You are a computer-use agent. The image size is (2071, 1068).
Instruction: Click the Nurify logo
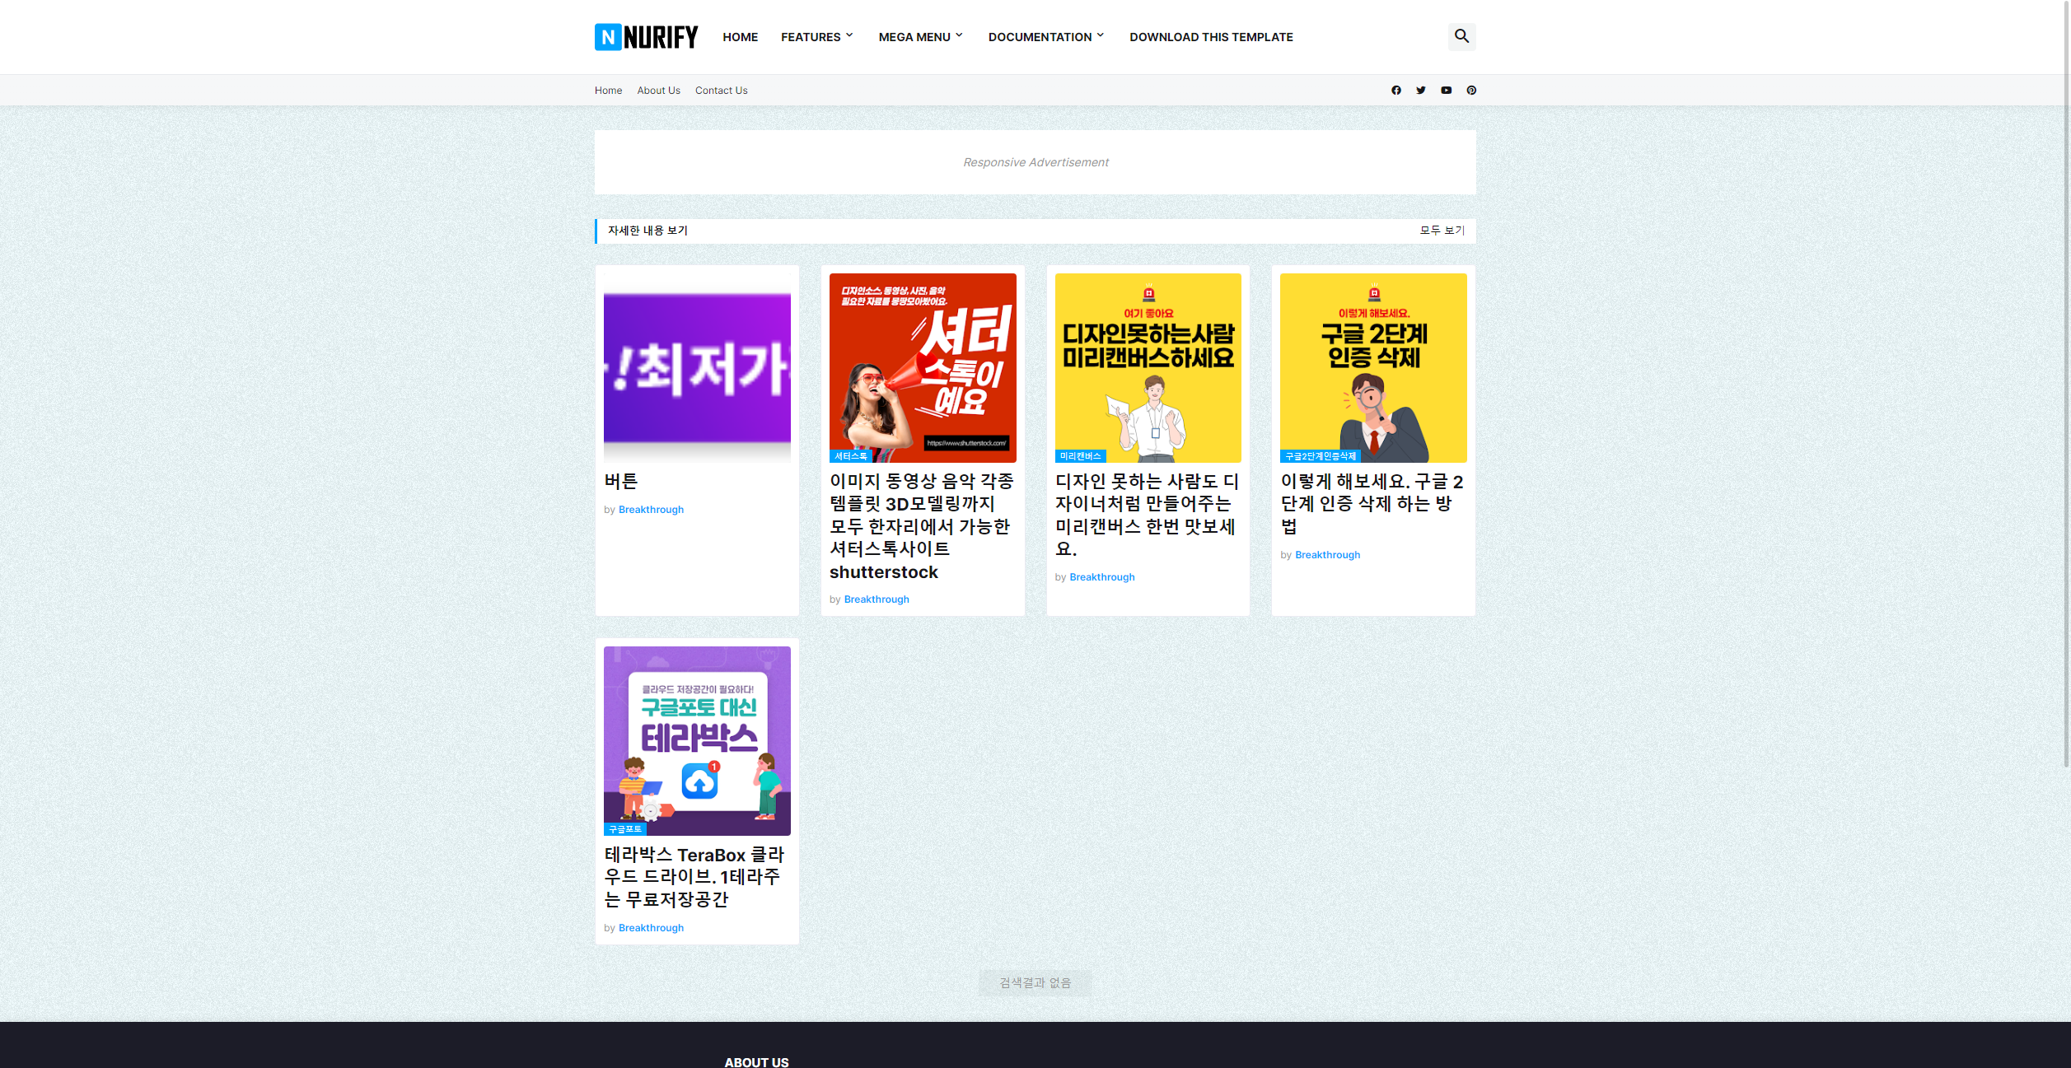646,37
